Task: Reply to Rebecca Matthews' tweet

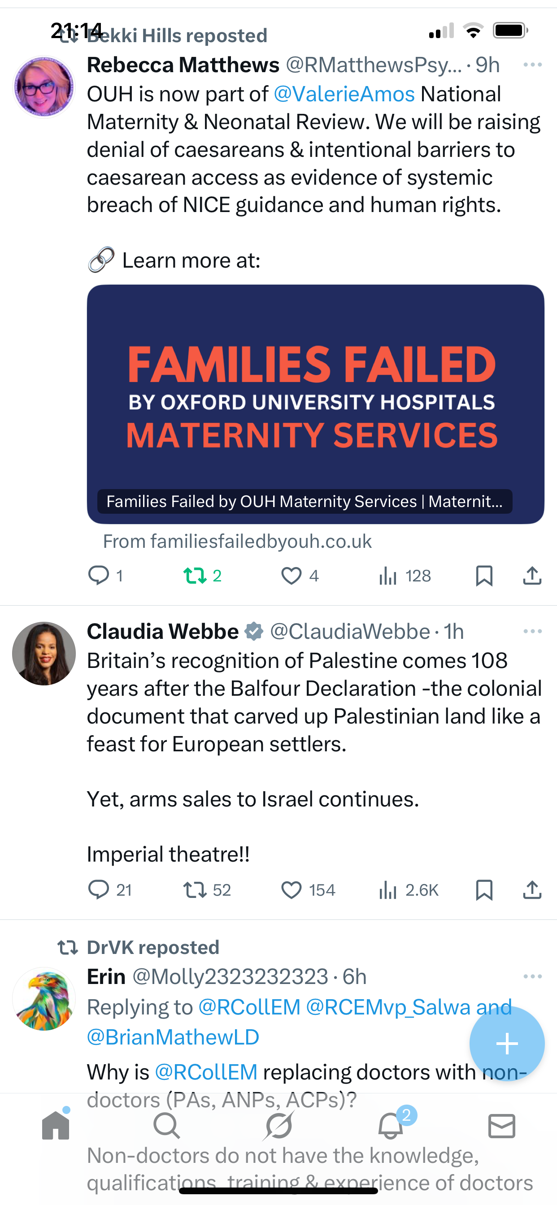Action: (99, 575)
